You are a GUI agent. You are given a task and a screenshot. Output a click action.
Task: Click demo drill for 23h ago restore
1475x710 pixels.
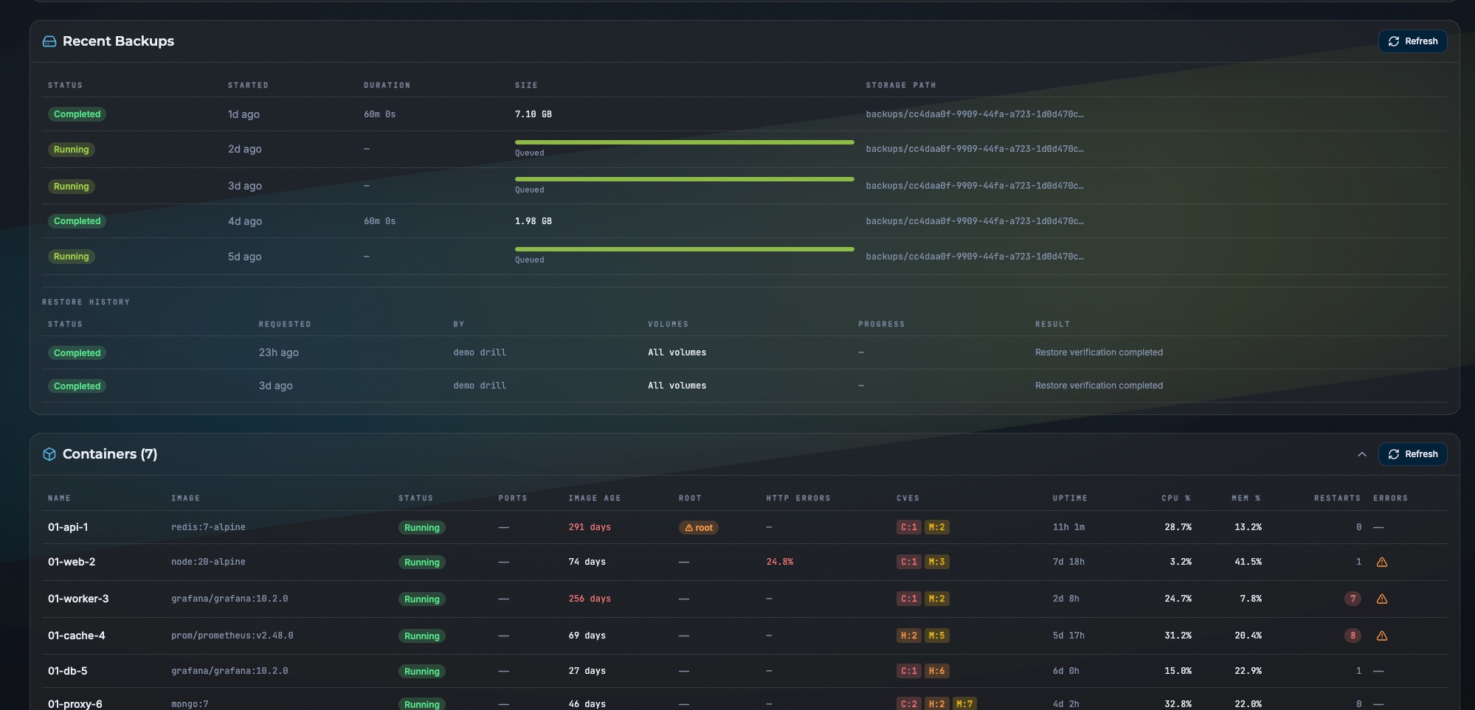pyautogui.click(x=480, y=352)
